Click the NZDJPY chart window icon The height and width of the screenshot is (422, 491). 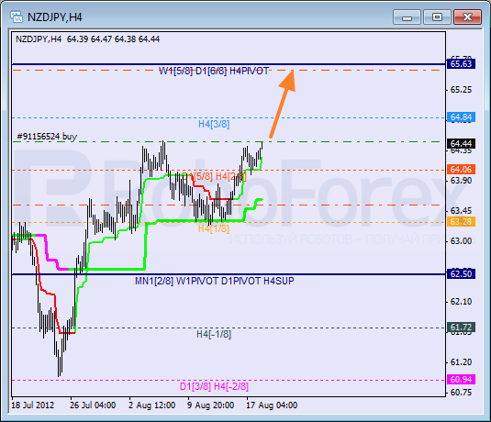click(17, 17)
